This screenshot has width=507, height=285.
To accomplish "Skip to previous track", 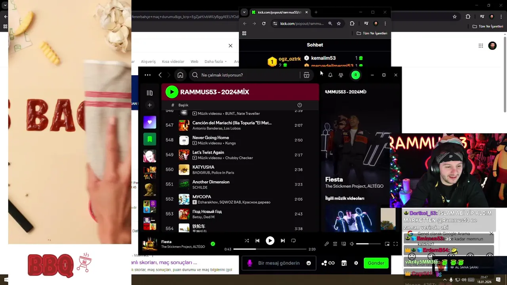I will click(x=257, y=241).
